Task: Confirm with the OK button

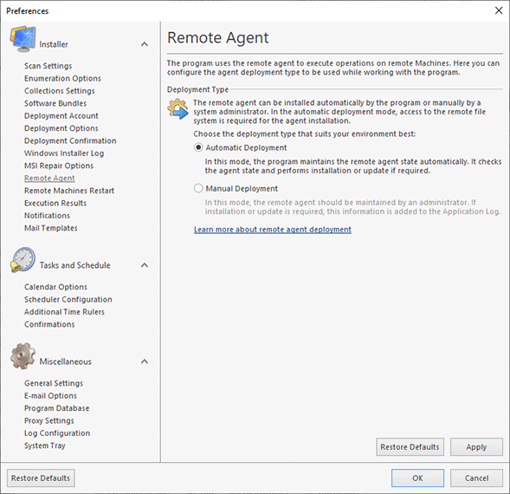Action: pos(417,478)
